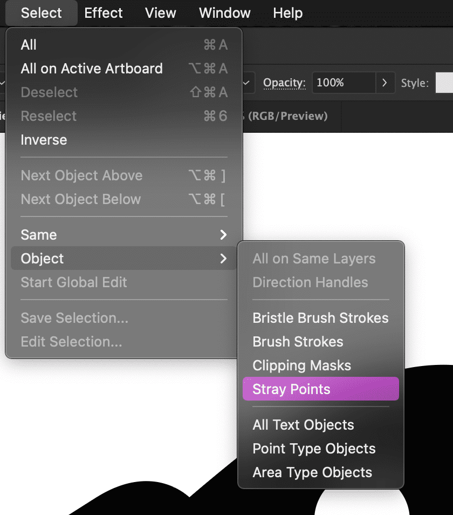Click the Help menu
453x515 pixels.
pos(289,13)
